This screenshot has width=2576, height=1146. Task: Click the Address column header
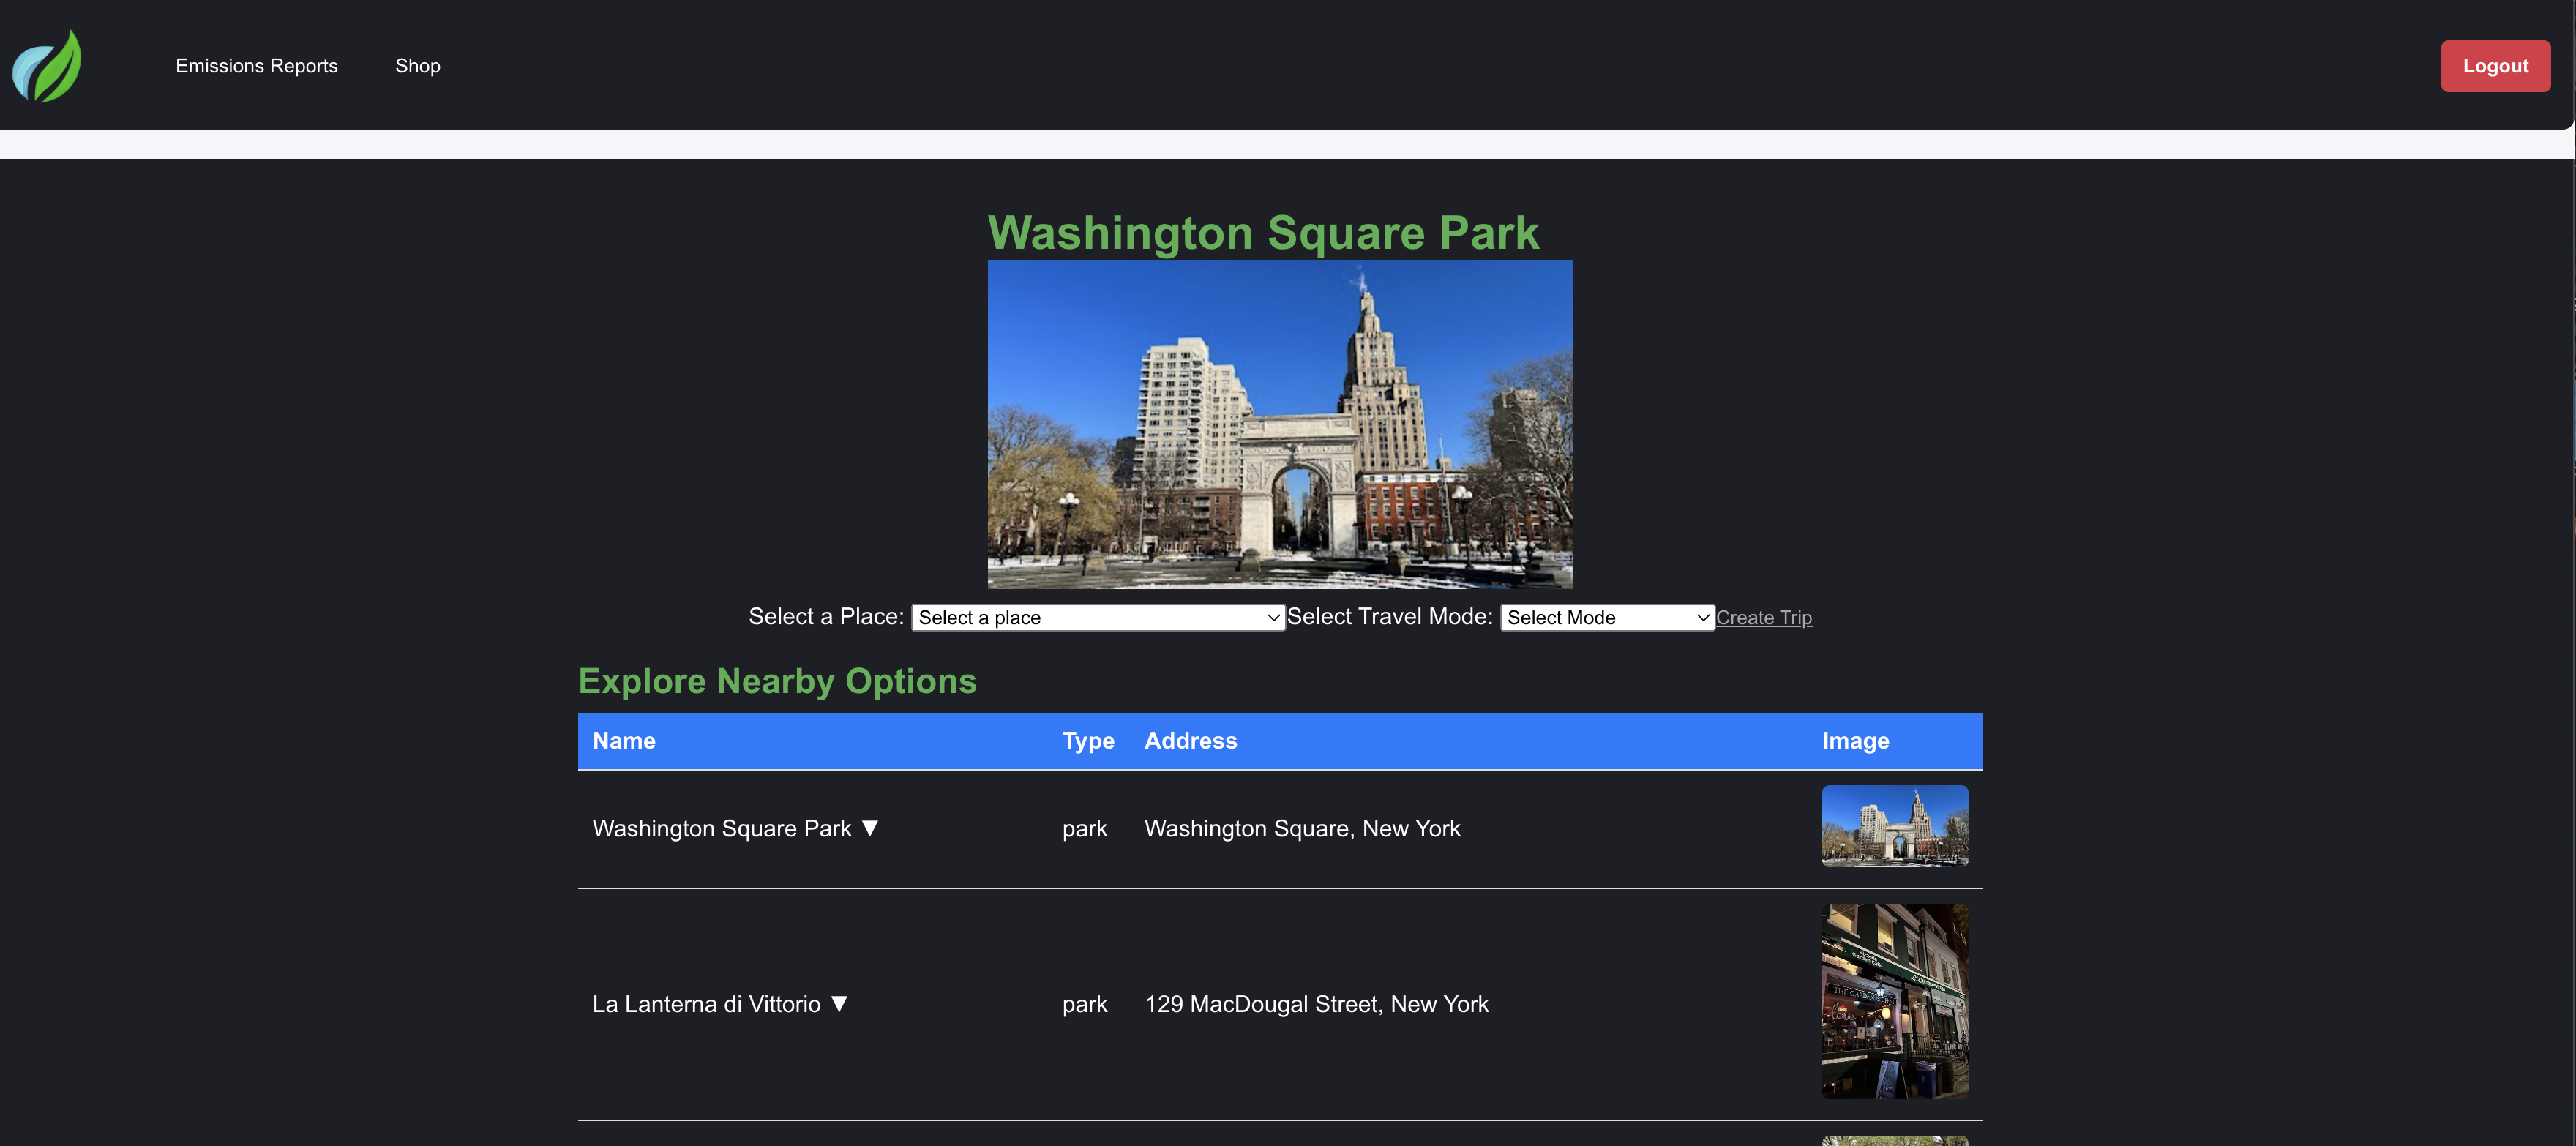pos(1190,741)
